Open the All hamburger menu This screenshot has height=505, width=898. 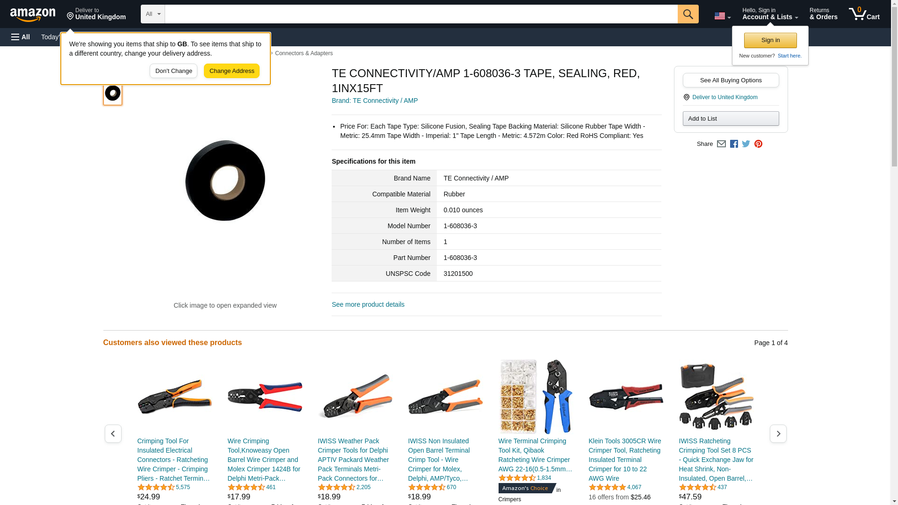21,37
